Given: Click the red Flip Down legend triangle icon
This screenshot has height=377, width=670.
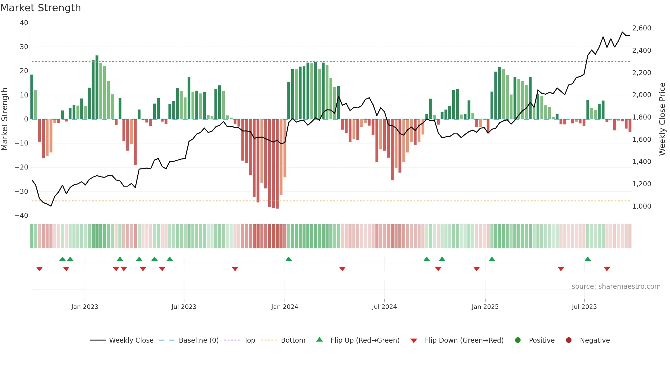Looking at the screenshot, I should (414, 340).
